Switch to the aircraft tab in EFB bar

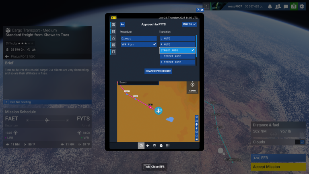(x=148, y=146)
